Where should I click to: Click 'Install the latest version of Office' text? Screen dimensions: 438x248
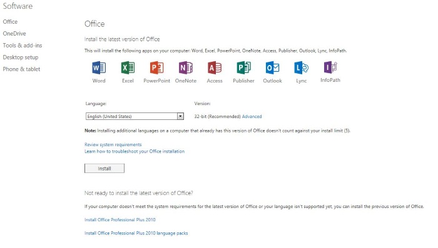point(122,39)
